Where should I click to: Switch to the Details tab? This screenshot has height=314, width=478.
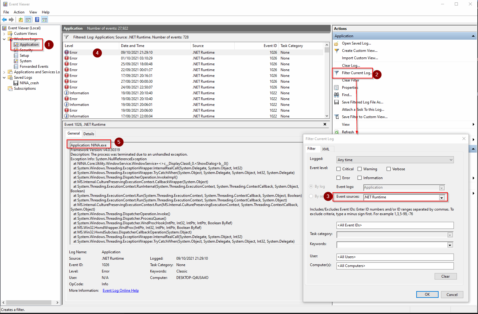click(89, 134)
